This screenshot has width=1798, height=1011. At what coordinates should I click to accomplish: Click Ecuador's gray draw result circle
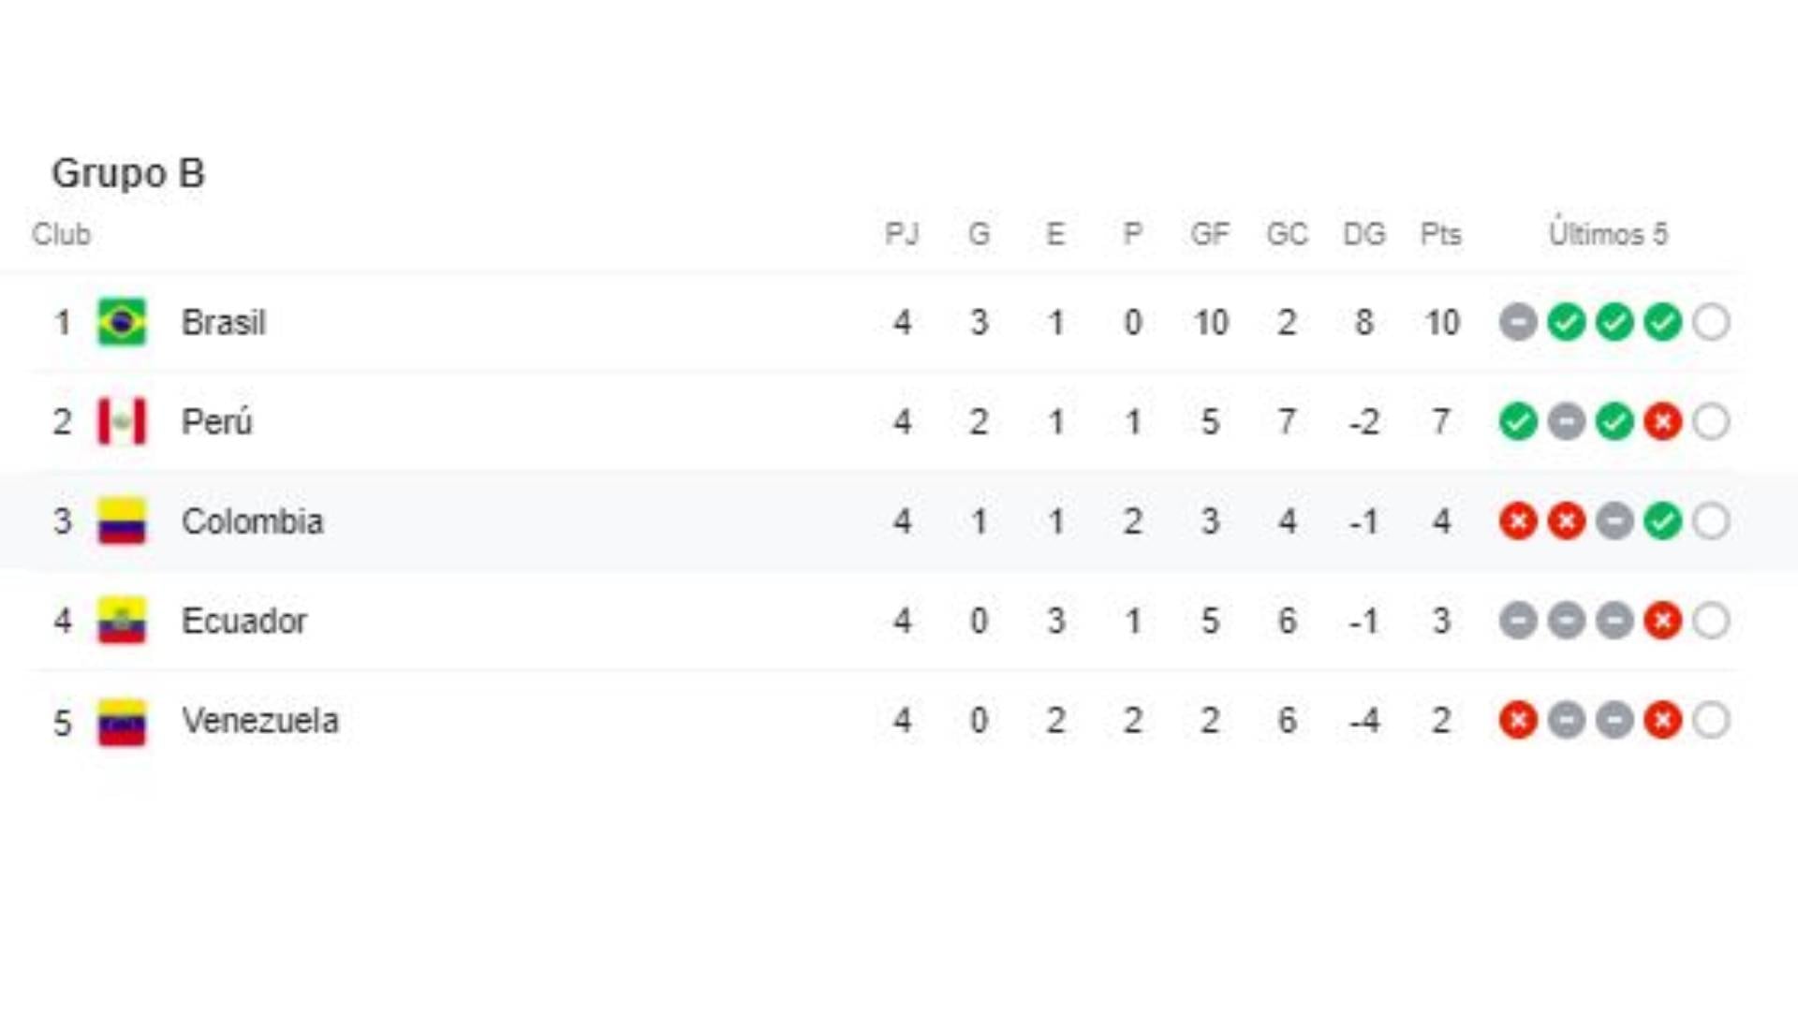[1517, 621]
